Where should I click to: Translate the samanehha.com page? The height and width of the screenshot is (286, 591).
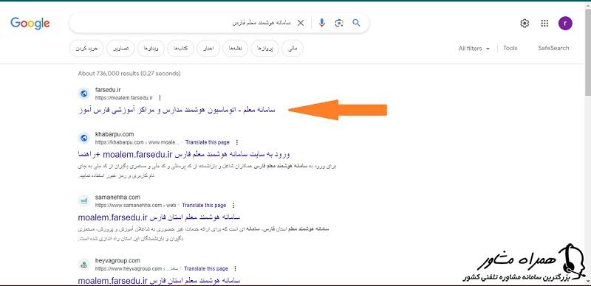pyautogui.click(x=204, y=205)
